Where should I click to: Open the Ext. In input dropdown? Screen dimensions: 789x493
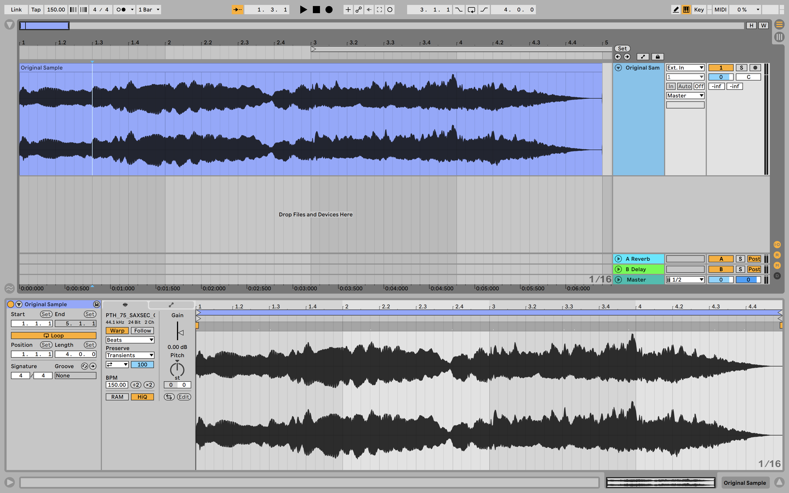point(685,67)
